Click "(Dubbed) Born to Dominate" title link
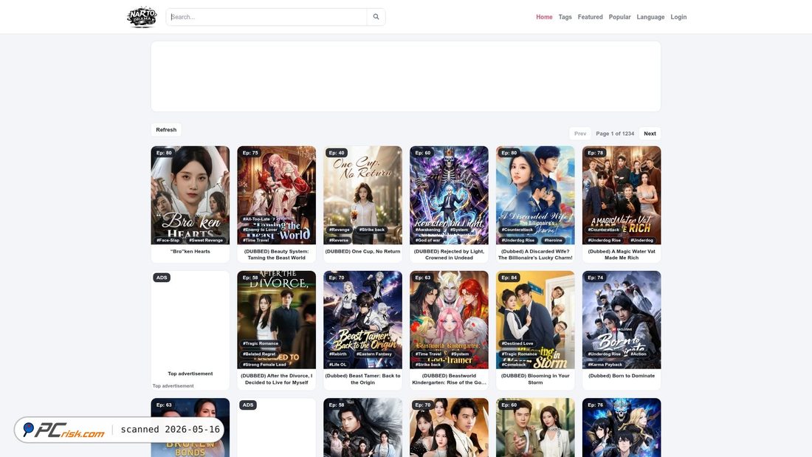Image resolution: width=812 pixels, height=457 pixels. pyautogui.click(x=622, y=376)
